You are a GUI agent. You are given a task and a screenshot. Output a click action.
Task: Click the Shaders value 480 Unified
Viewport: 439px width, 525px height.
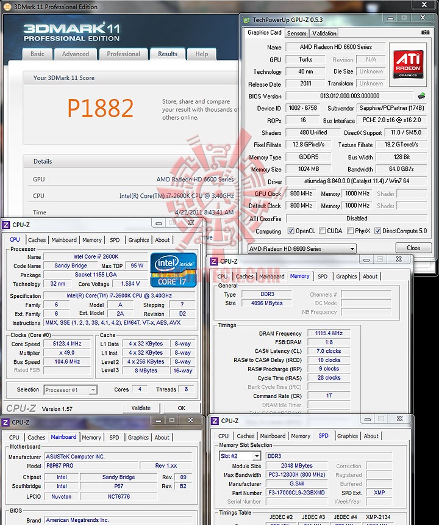(313, 132)
